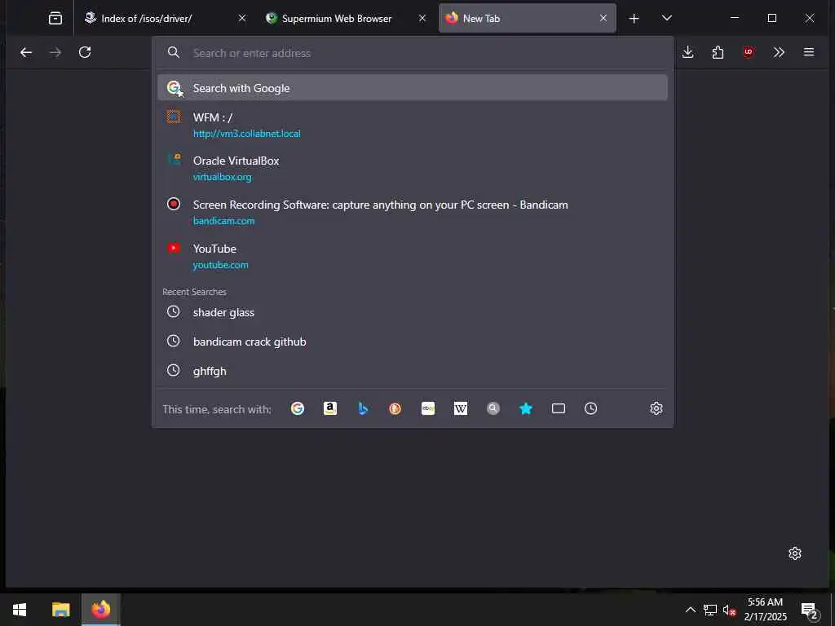Viewport: 835px width, 626px height.
Task: Open Firefox application menu
Action: 809,52
